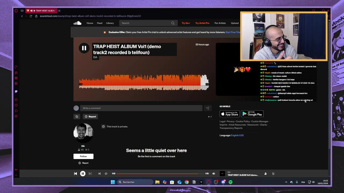This screenshot has width=344, height=193.
Task: Pause playback in the bottom player bar
Action: 83,174
